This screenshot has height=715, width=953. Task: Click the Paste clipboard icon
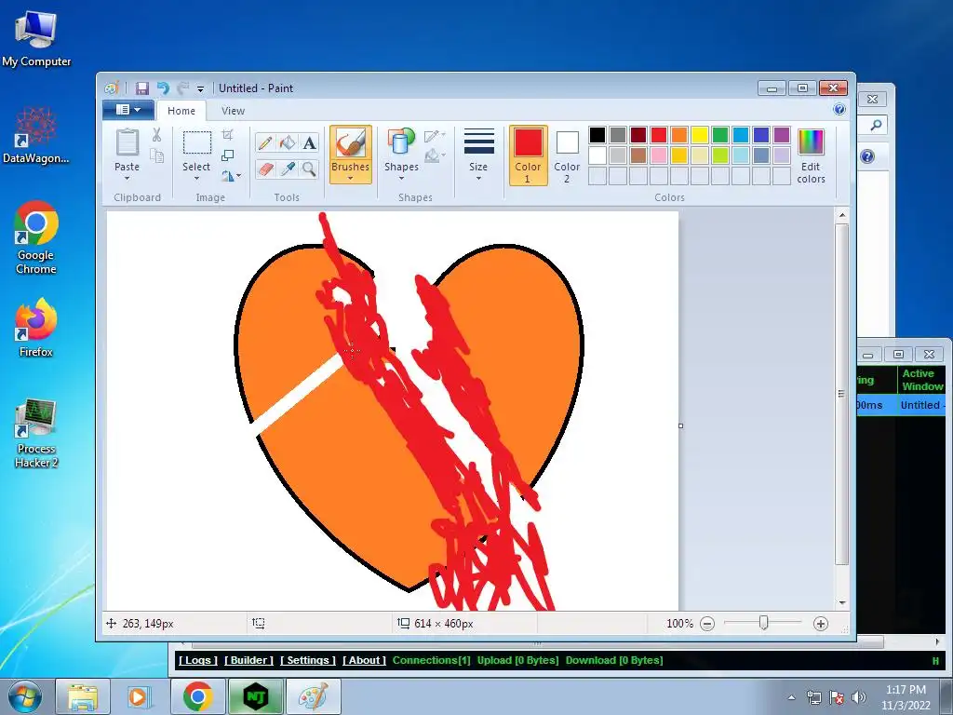[127, 142]
